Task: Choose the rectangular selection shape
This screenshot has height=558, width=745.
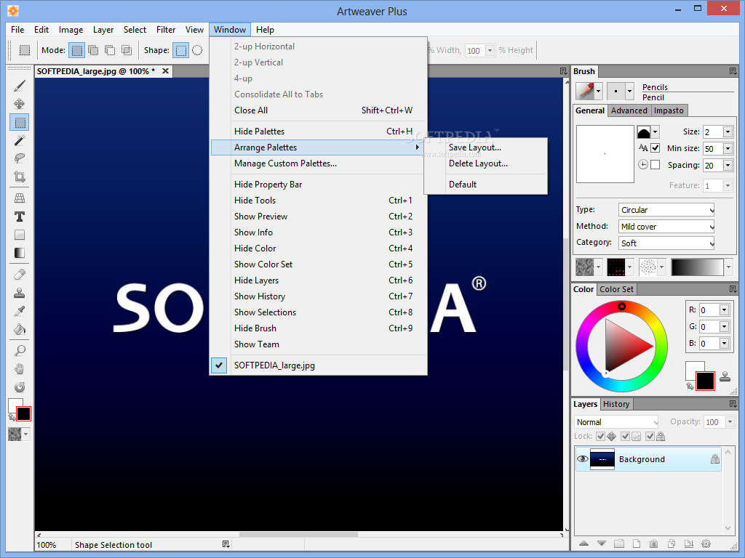Action: pos(180,50)
